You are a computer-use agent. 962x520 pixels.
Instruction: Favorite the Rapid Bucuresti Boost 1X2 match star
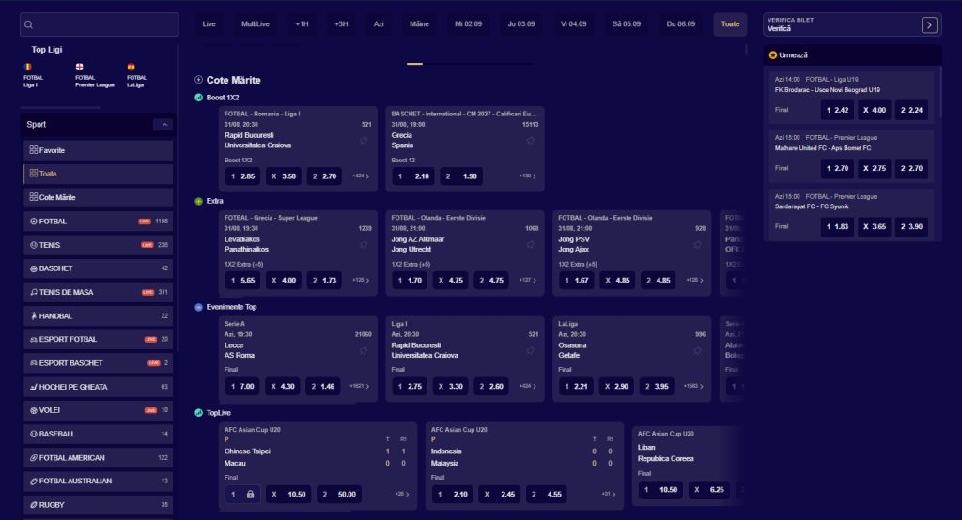pyautogui.click(x=364, y=141)
